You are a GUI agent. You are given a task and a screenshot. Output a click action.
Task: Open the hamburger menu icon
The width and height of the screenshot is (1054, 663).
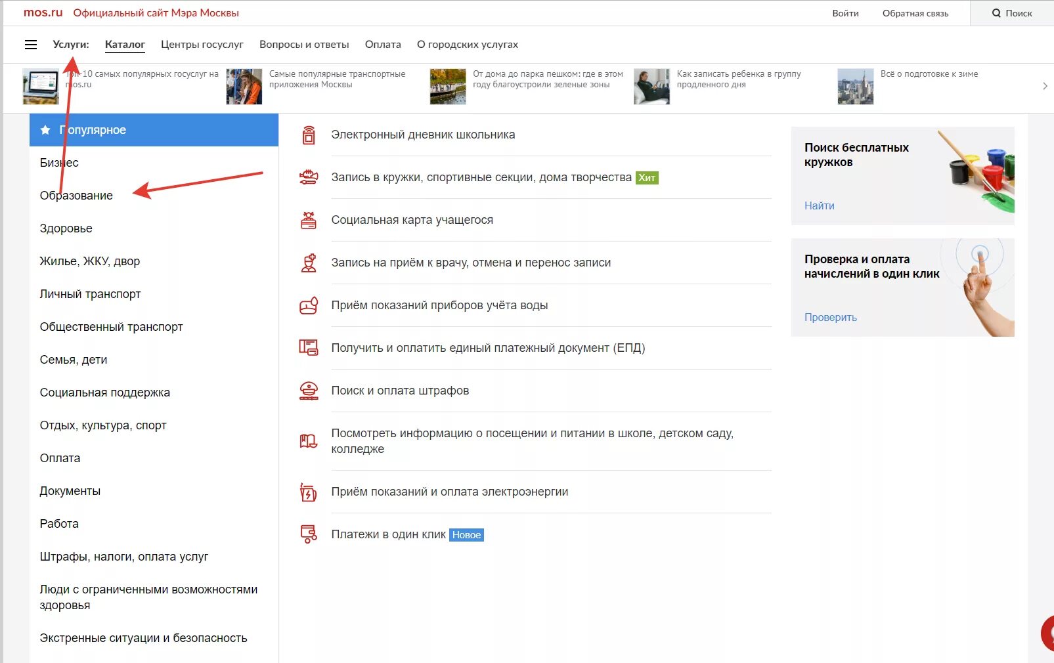31,45
